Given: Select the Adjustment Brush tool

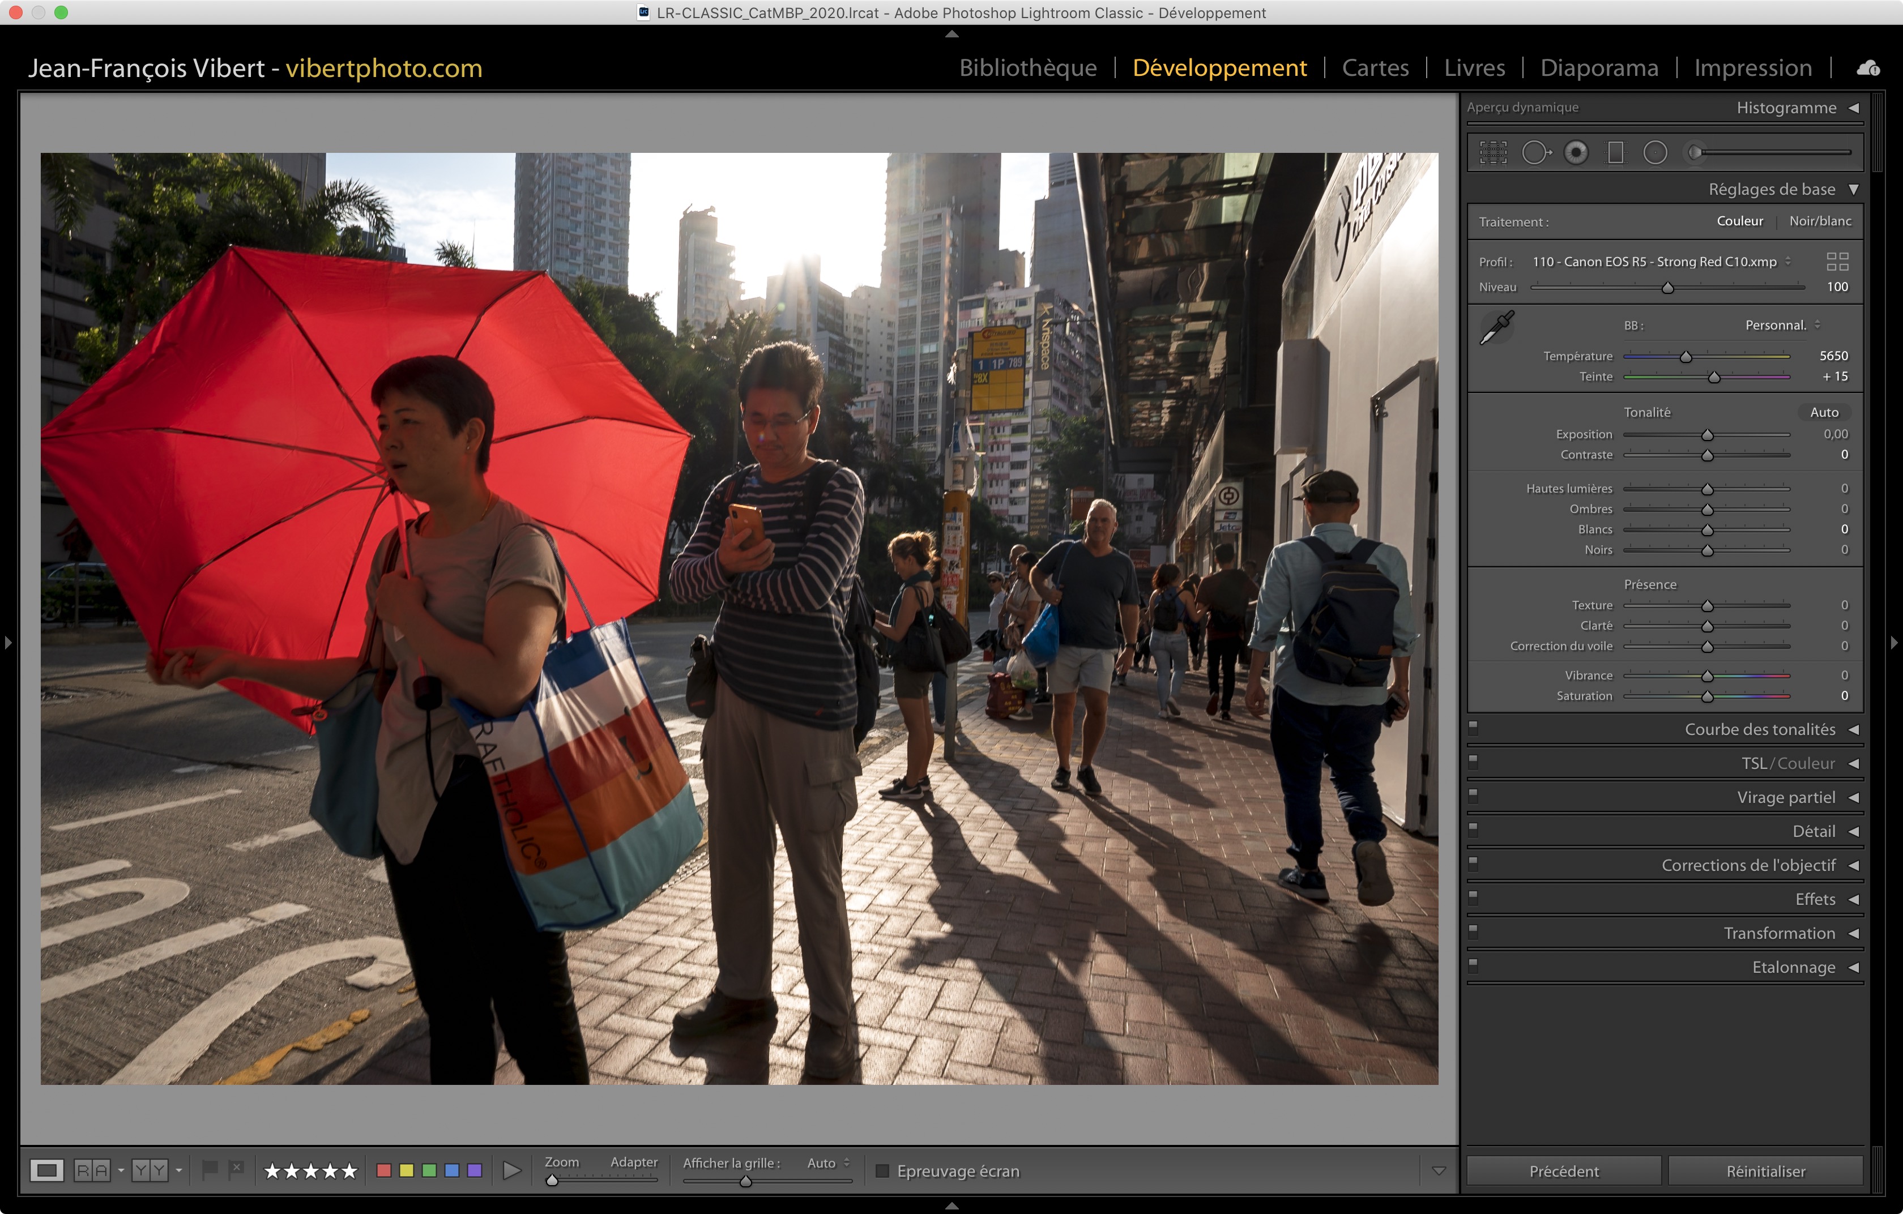Looking at the screenshot, I should (x=1695, y=152).
